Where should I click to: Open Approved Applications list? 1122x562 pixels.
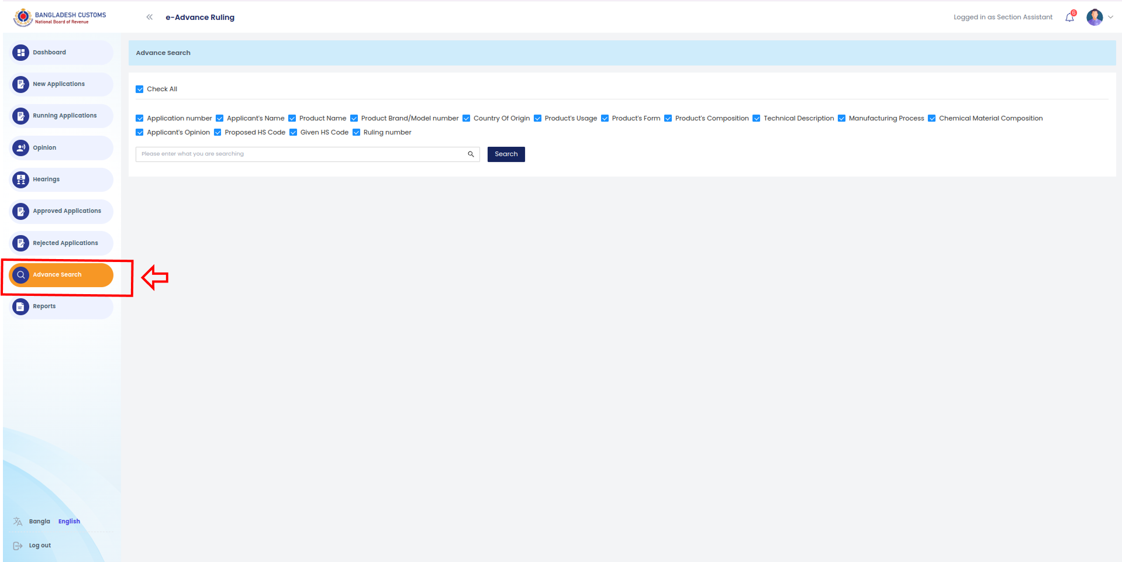(x=61, y=211)
